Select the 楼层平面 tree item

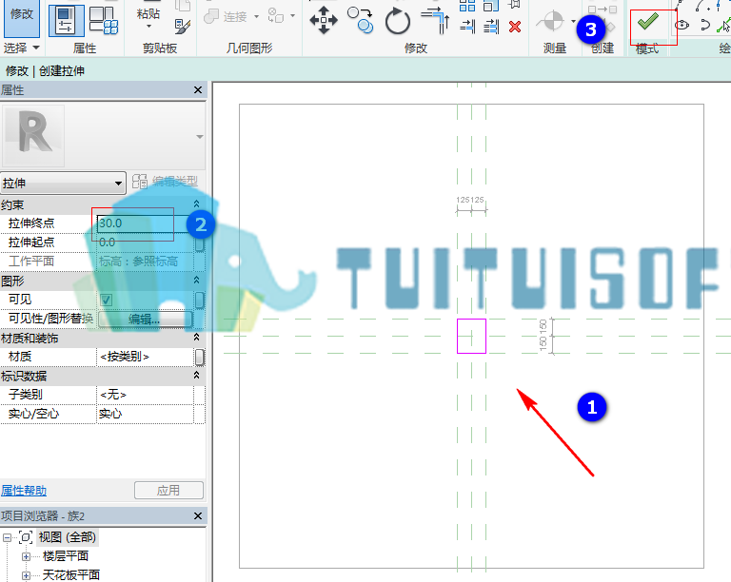pyautogui.click(x=66, y=556)
